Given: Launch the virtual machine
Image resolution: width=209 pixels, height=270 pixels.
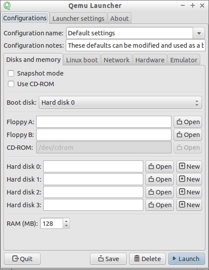Looking at the screenshot, I should pyautogui.click(x=187, y=259).
